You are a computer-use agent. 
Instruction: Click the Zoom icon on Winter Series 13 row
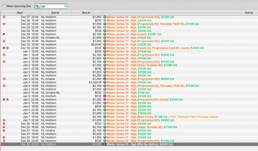click(x=4, y=34)
